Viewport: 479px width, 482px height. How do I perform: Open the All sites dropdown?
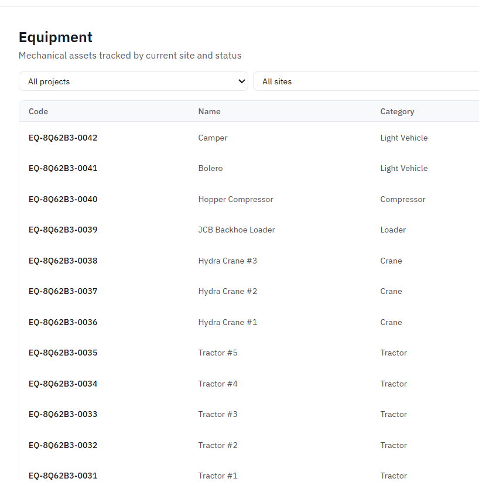pos(366,81)
